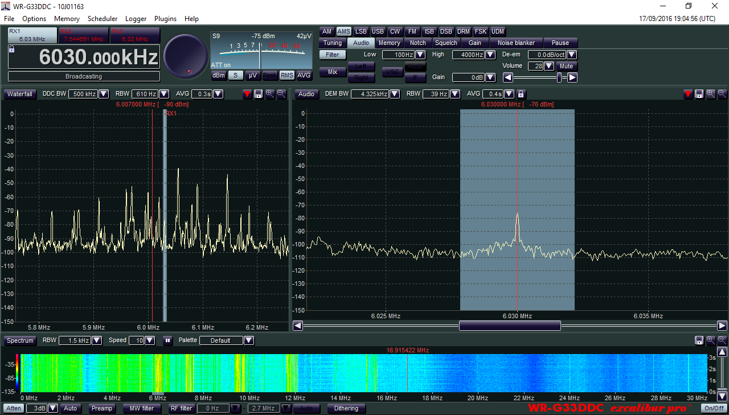This screenshot has height=415, width=729.
Task: Save the waterfall using the floppy disk icon
Action: pyautogui.click(x=699, y=340)
